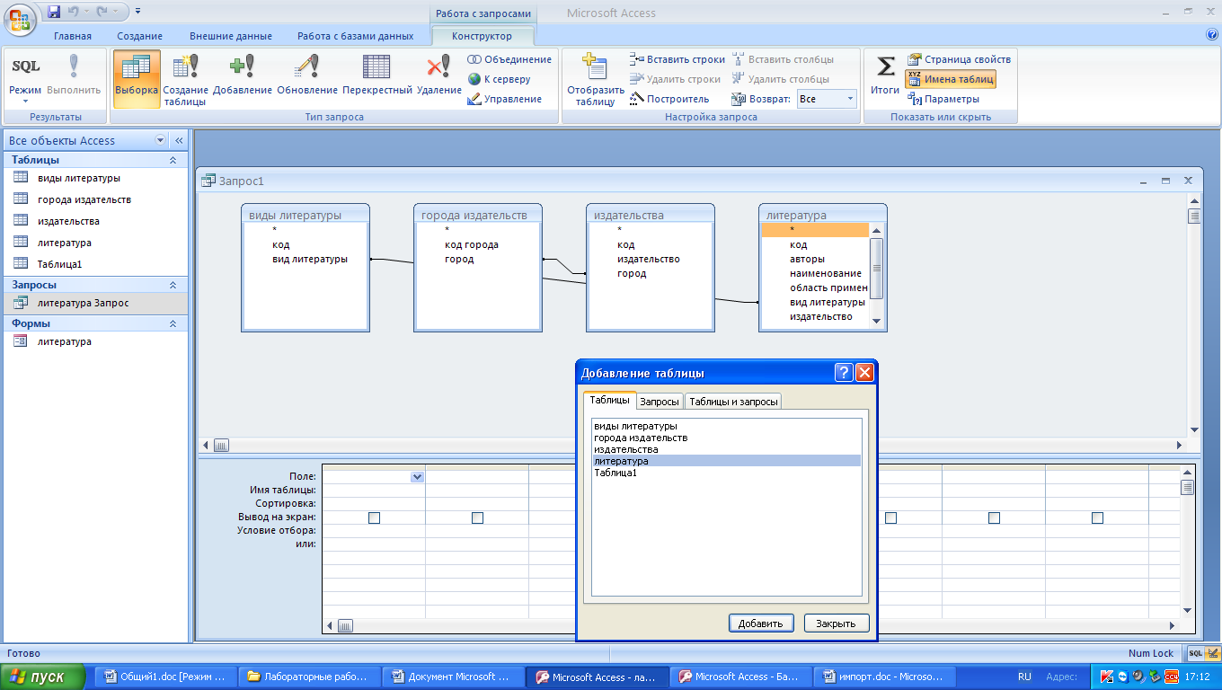Screen dimensions: 1222x690
Task: Collapse the Запросы group
Action: click(x=173, y=285)
